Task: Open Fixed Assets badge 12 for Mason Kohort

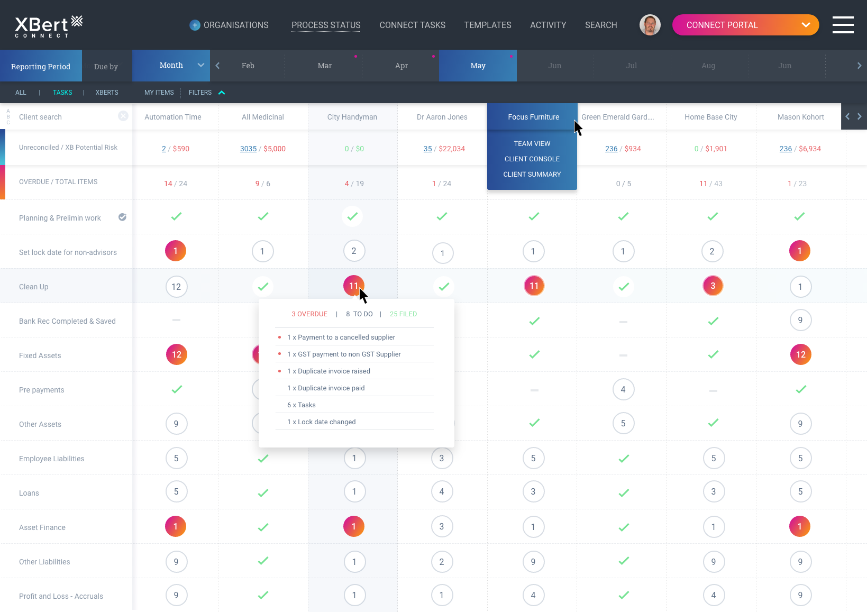Action: click(801, 354)
